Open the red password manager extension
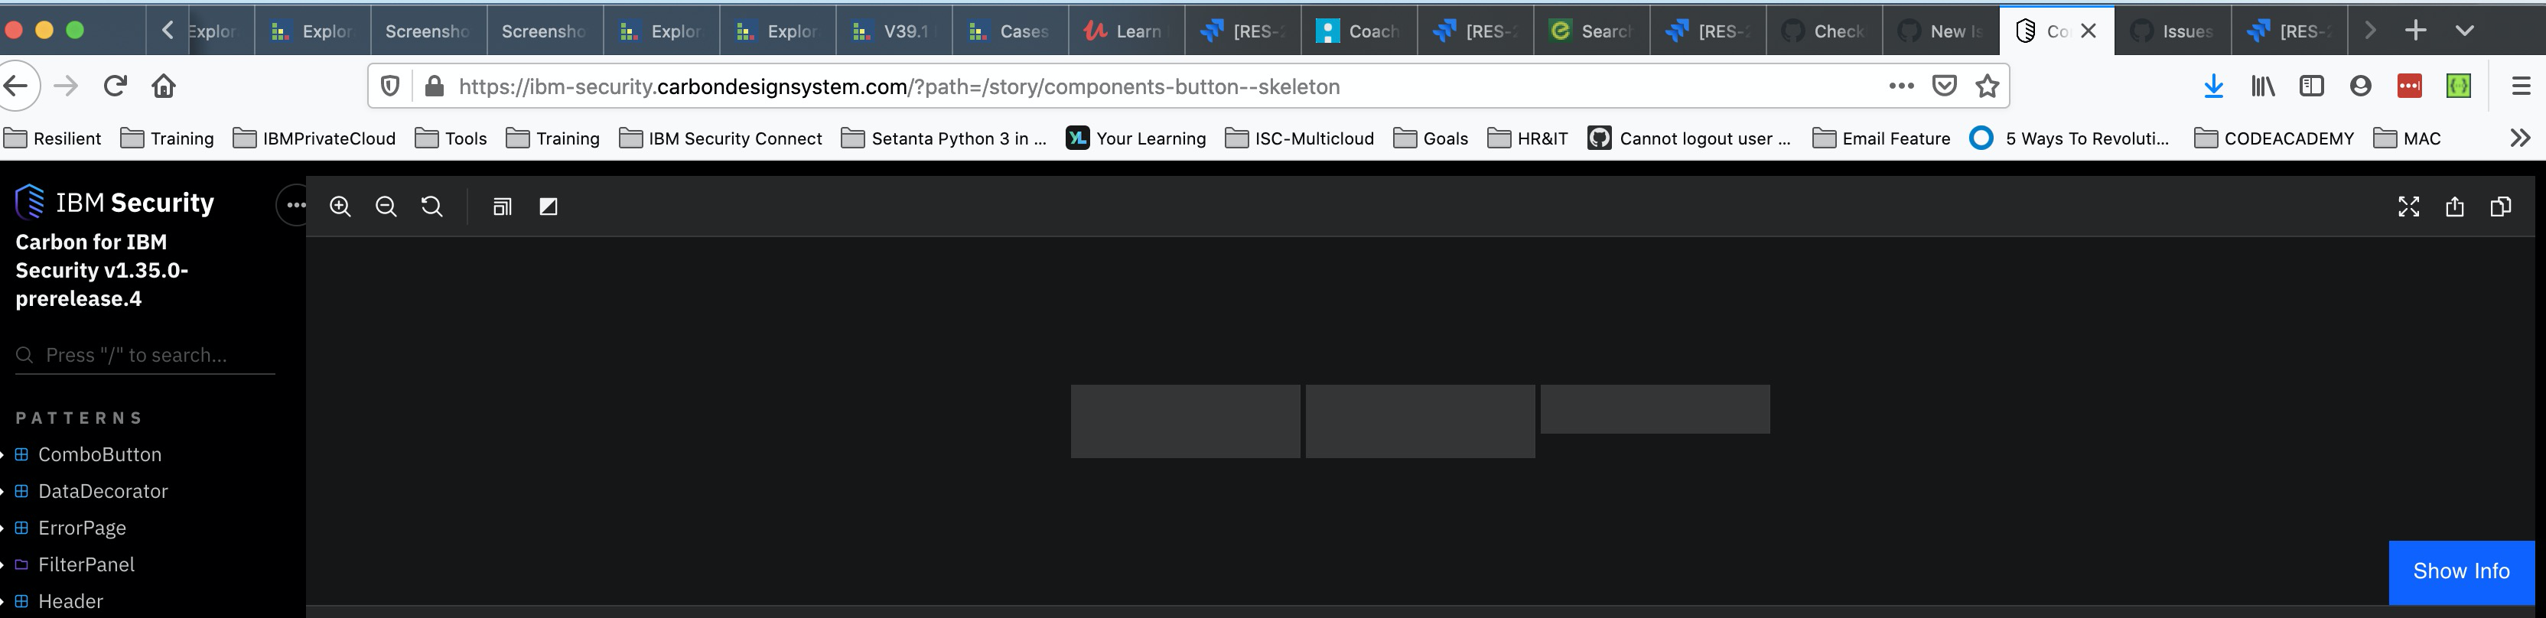This screenshot has height=618, width=2546. [x=2410, y=86]
